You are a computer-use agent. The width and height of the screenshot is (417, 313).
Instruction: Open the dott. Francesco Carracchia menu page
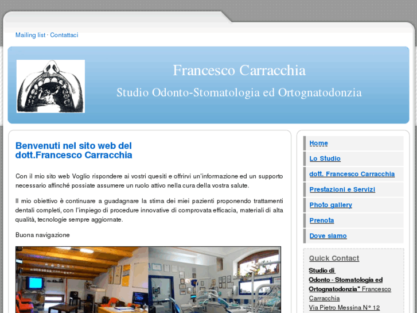point(352,174)
